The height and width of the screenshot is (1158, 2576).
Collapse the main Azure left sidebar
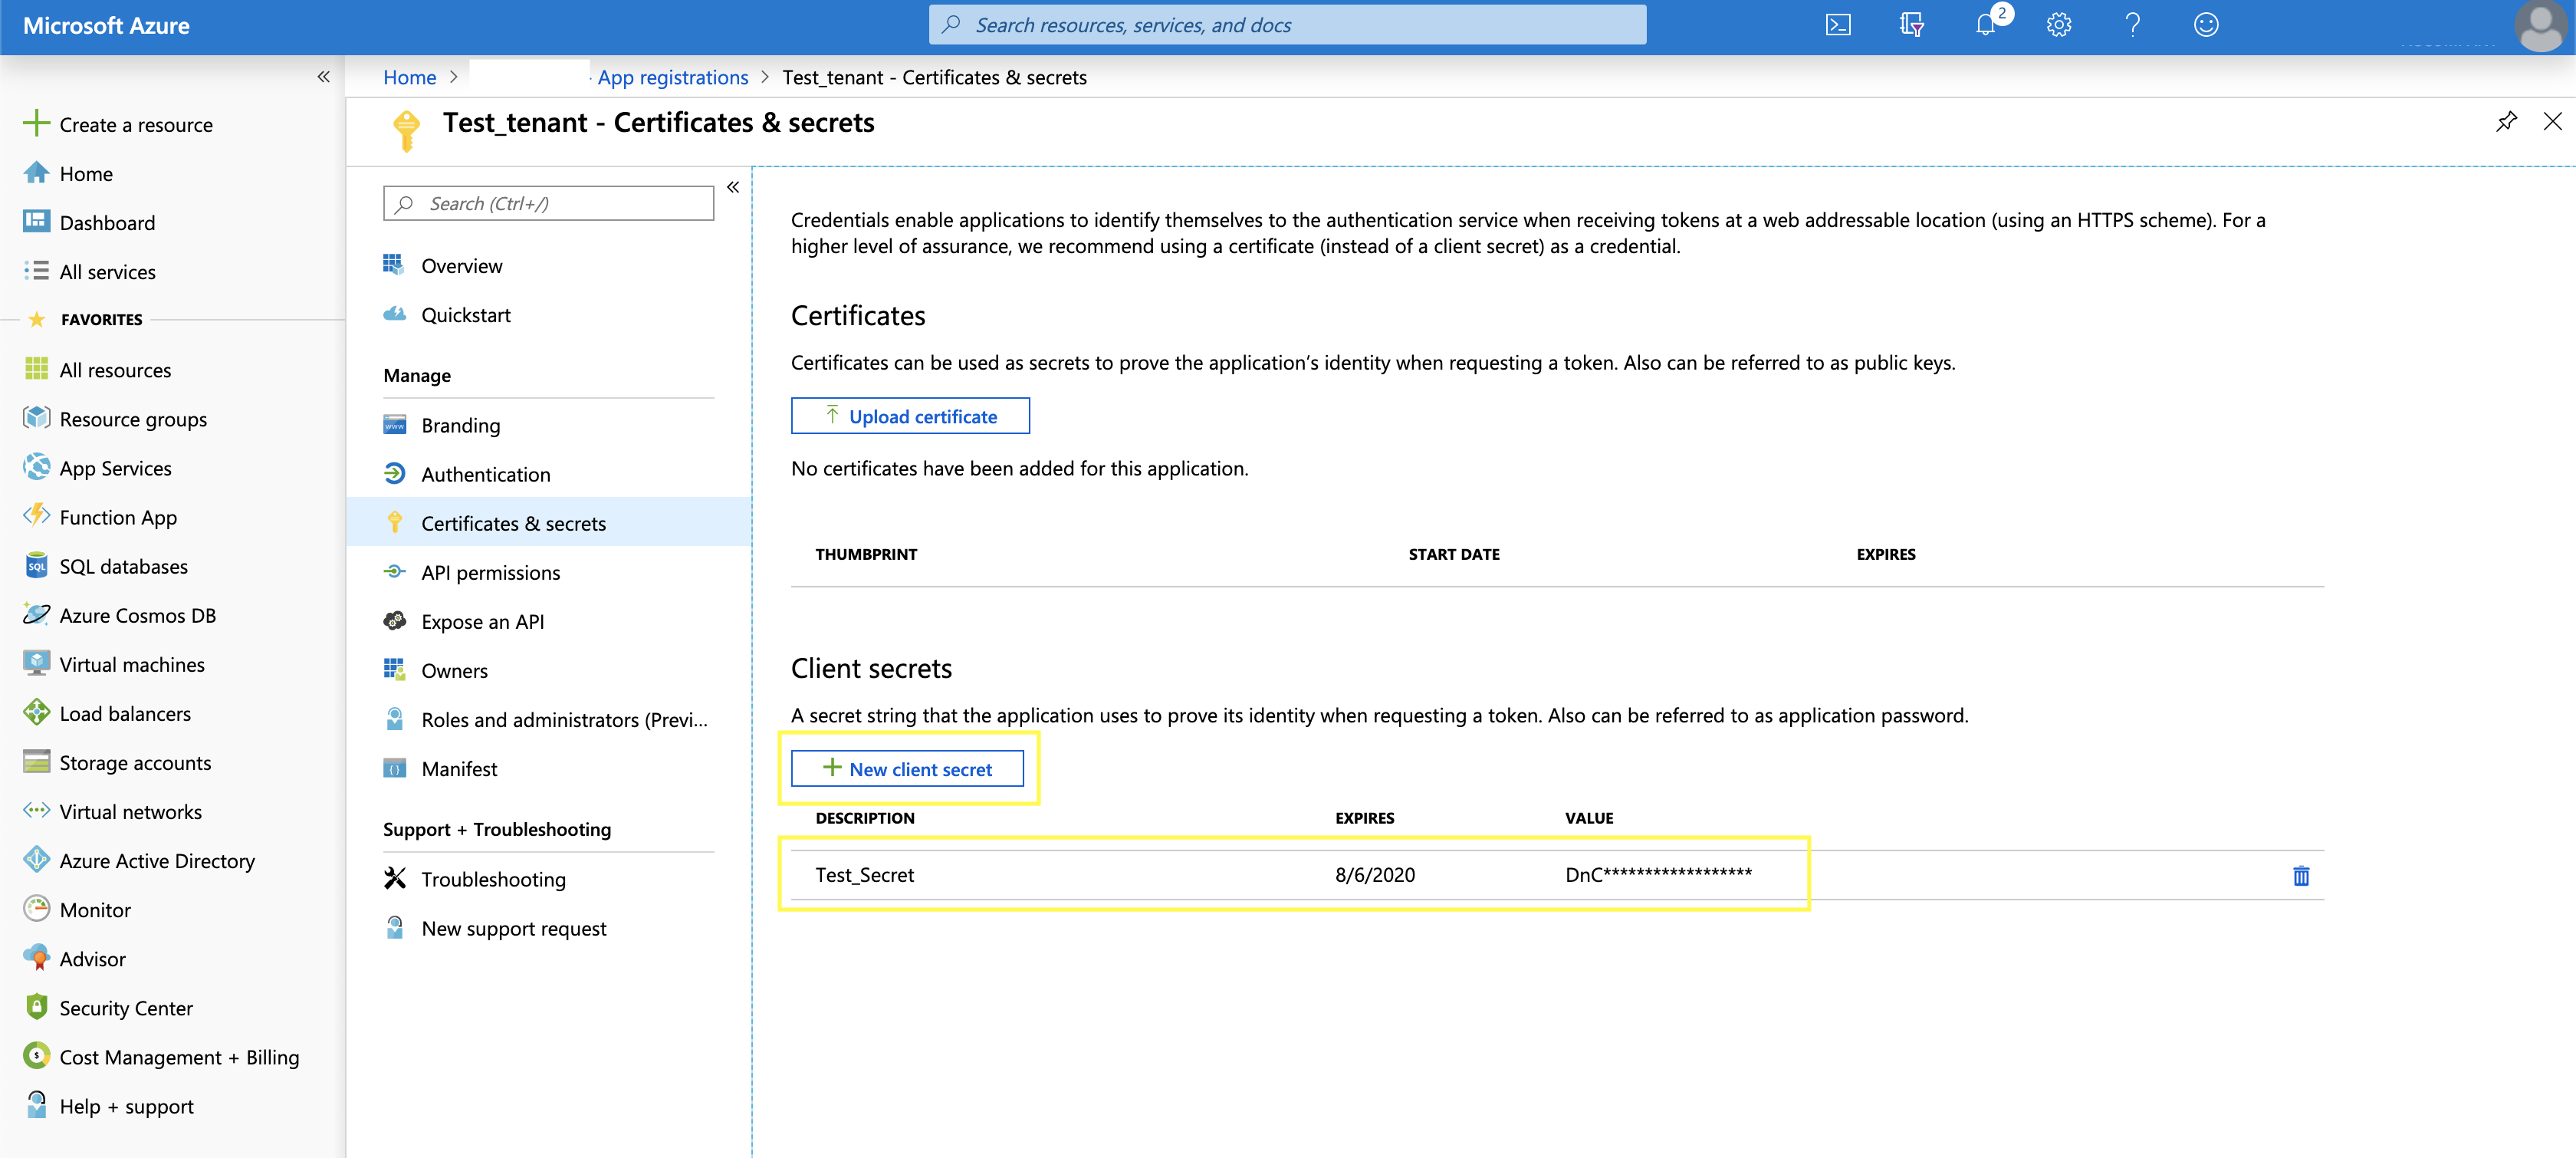pyautogui.click(x=323, y=77)
